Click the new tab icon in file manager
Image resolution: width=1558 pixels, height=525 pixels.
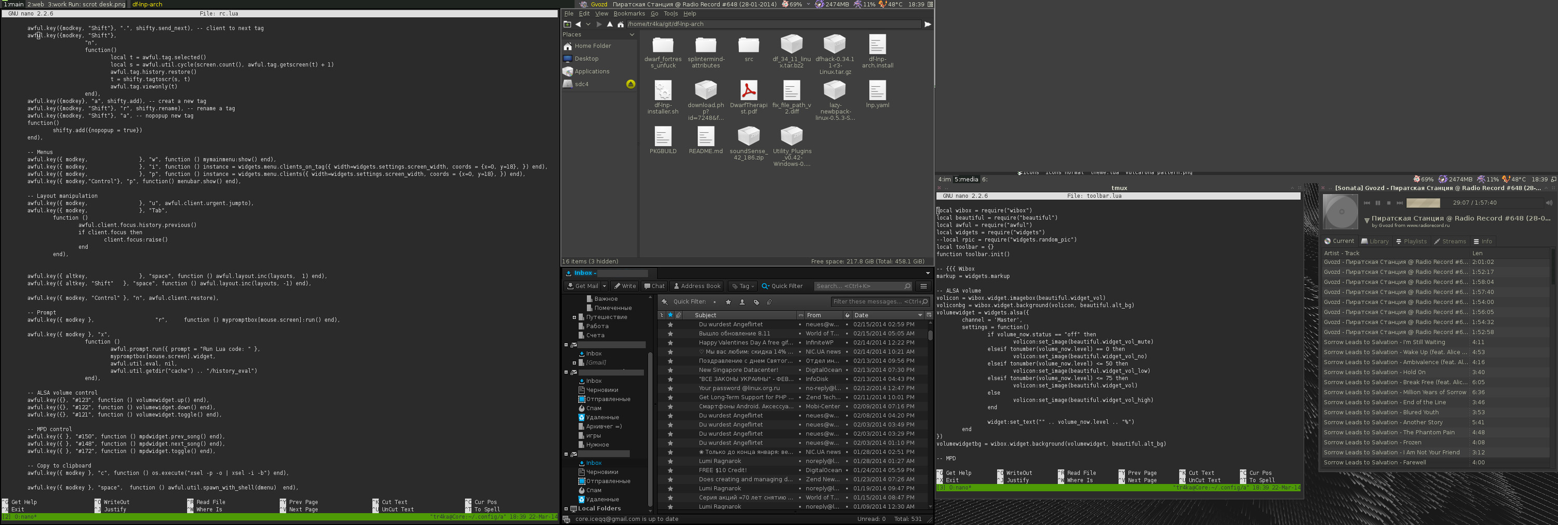567,24
